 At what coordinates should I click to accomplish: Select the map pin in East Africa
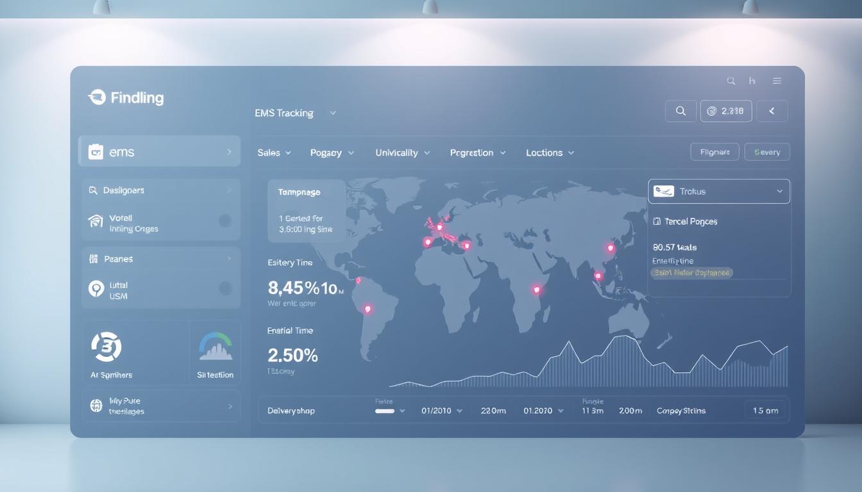[537, 290]
